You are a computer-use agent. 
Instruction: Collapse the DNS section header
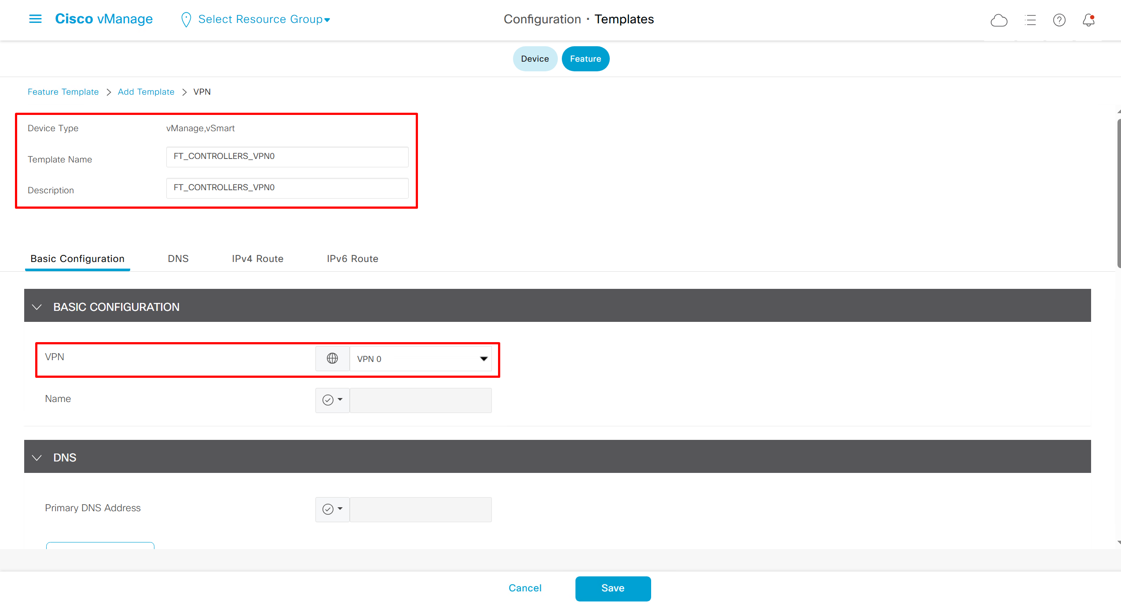37,457
